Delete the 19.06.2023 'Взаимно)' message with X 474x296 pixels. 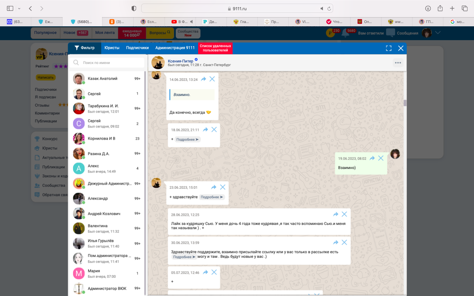point(381,158)
